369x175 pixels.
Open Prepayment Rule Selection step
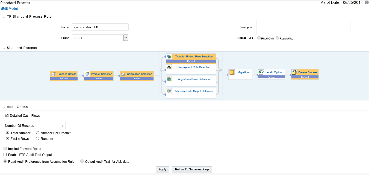[194, 67]
